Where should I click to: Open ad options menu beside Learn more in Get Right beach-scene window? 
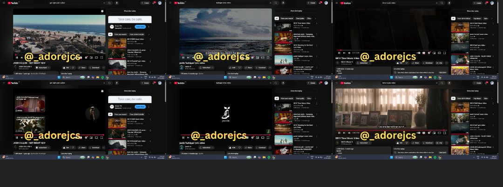(149, 27)
